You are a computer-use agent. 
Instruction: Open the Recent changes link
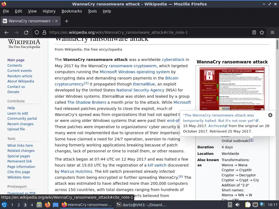point(20,124)
